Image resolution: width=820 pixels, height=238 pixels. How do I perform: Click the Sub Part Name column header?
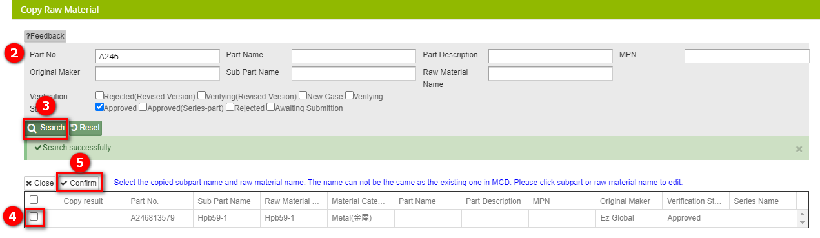point(226,201)
